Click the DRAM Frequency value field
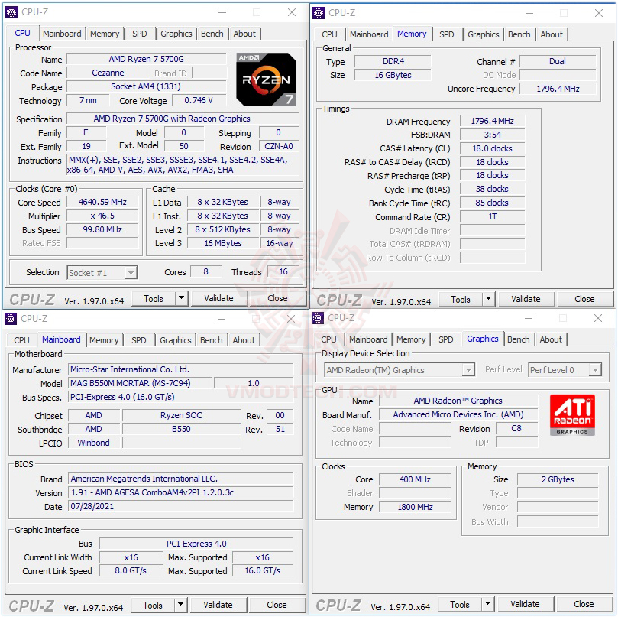This screenshot has width=618, height=617. click(x=492, y=121)
